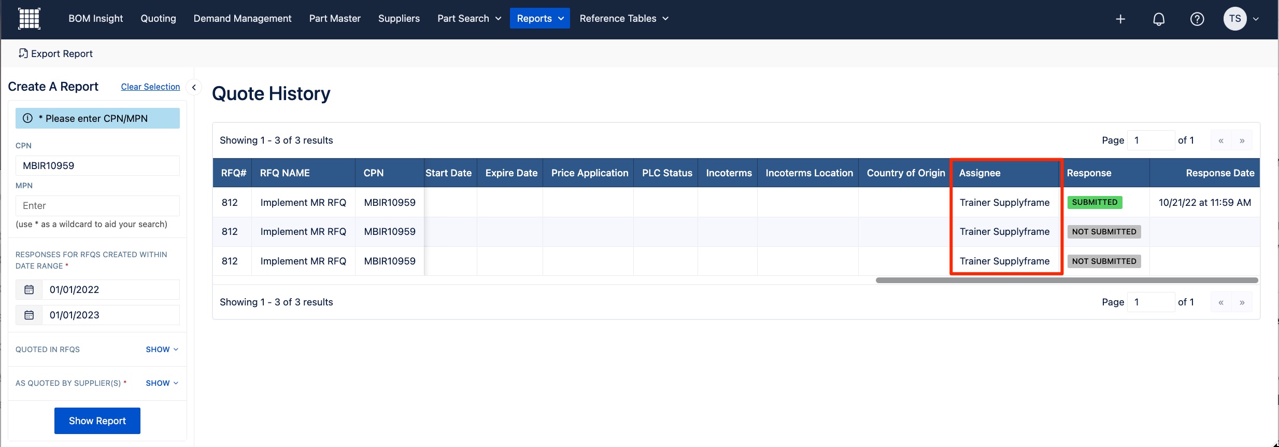The width and height of the screenshot is (1279, 447).
Task: Click the table horizontal scrollbar
Action: [1067, 281]
